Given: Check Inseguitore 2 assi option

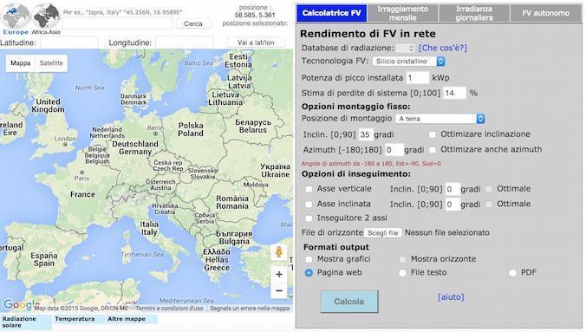Looking at the screenshot, I should tap(309, 218).
